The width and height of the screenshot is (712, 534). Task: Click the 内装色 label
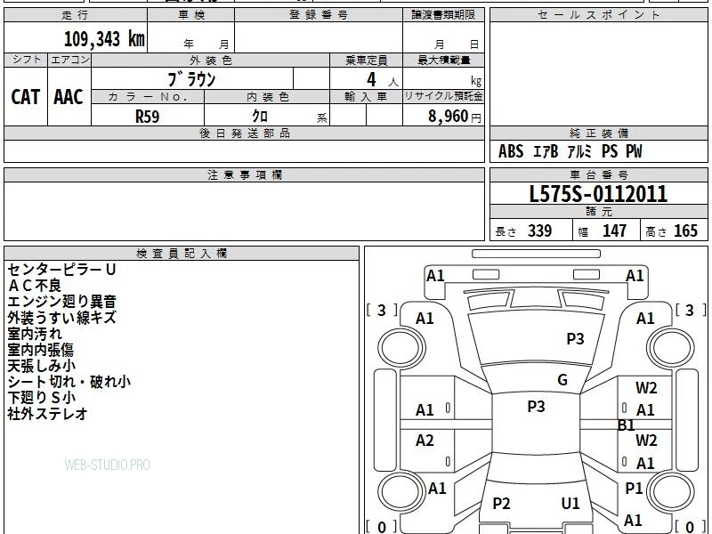click(x=267, y=97)
